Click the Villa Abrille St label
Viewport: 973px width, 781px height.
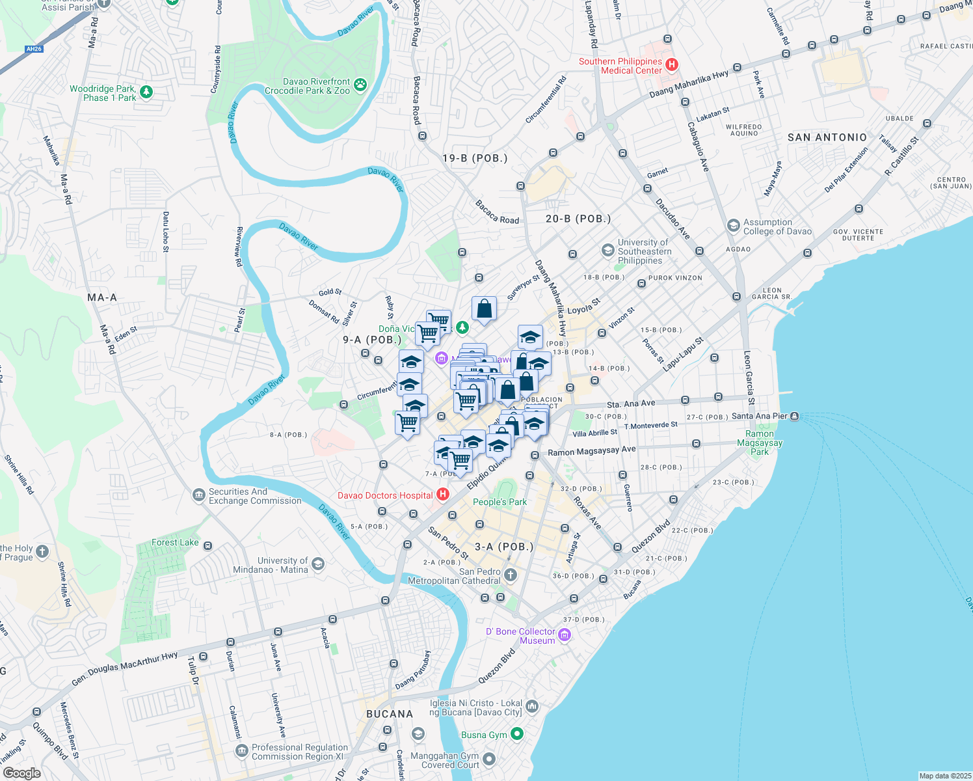[x=595, y=433]
